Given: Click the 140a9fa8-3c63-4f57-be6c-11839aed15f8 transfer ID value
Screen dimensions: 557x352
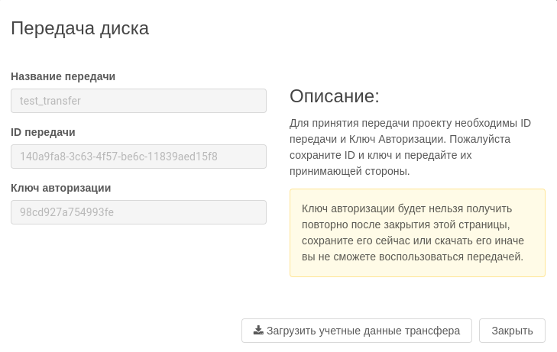Looking at the screenshot, I should click(118, 157).
